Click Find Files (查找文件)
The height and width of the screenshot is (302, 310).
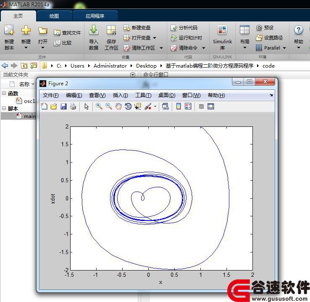tap(67, 33)
